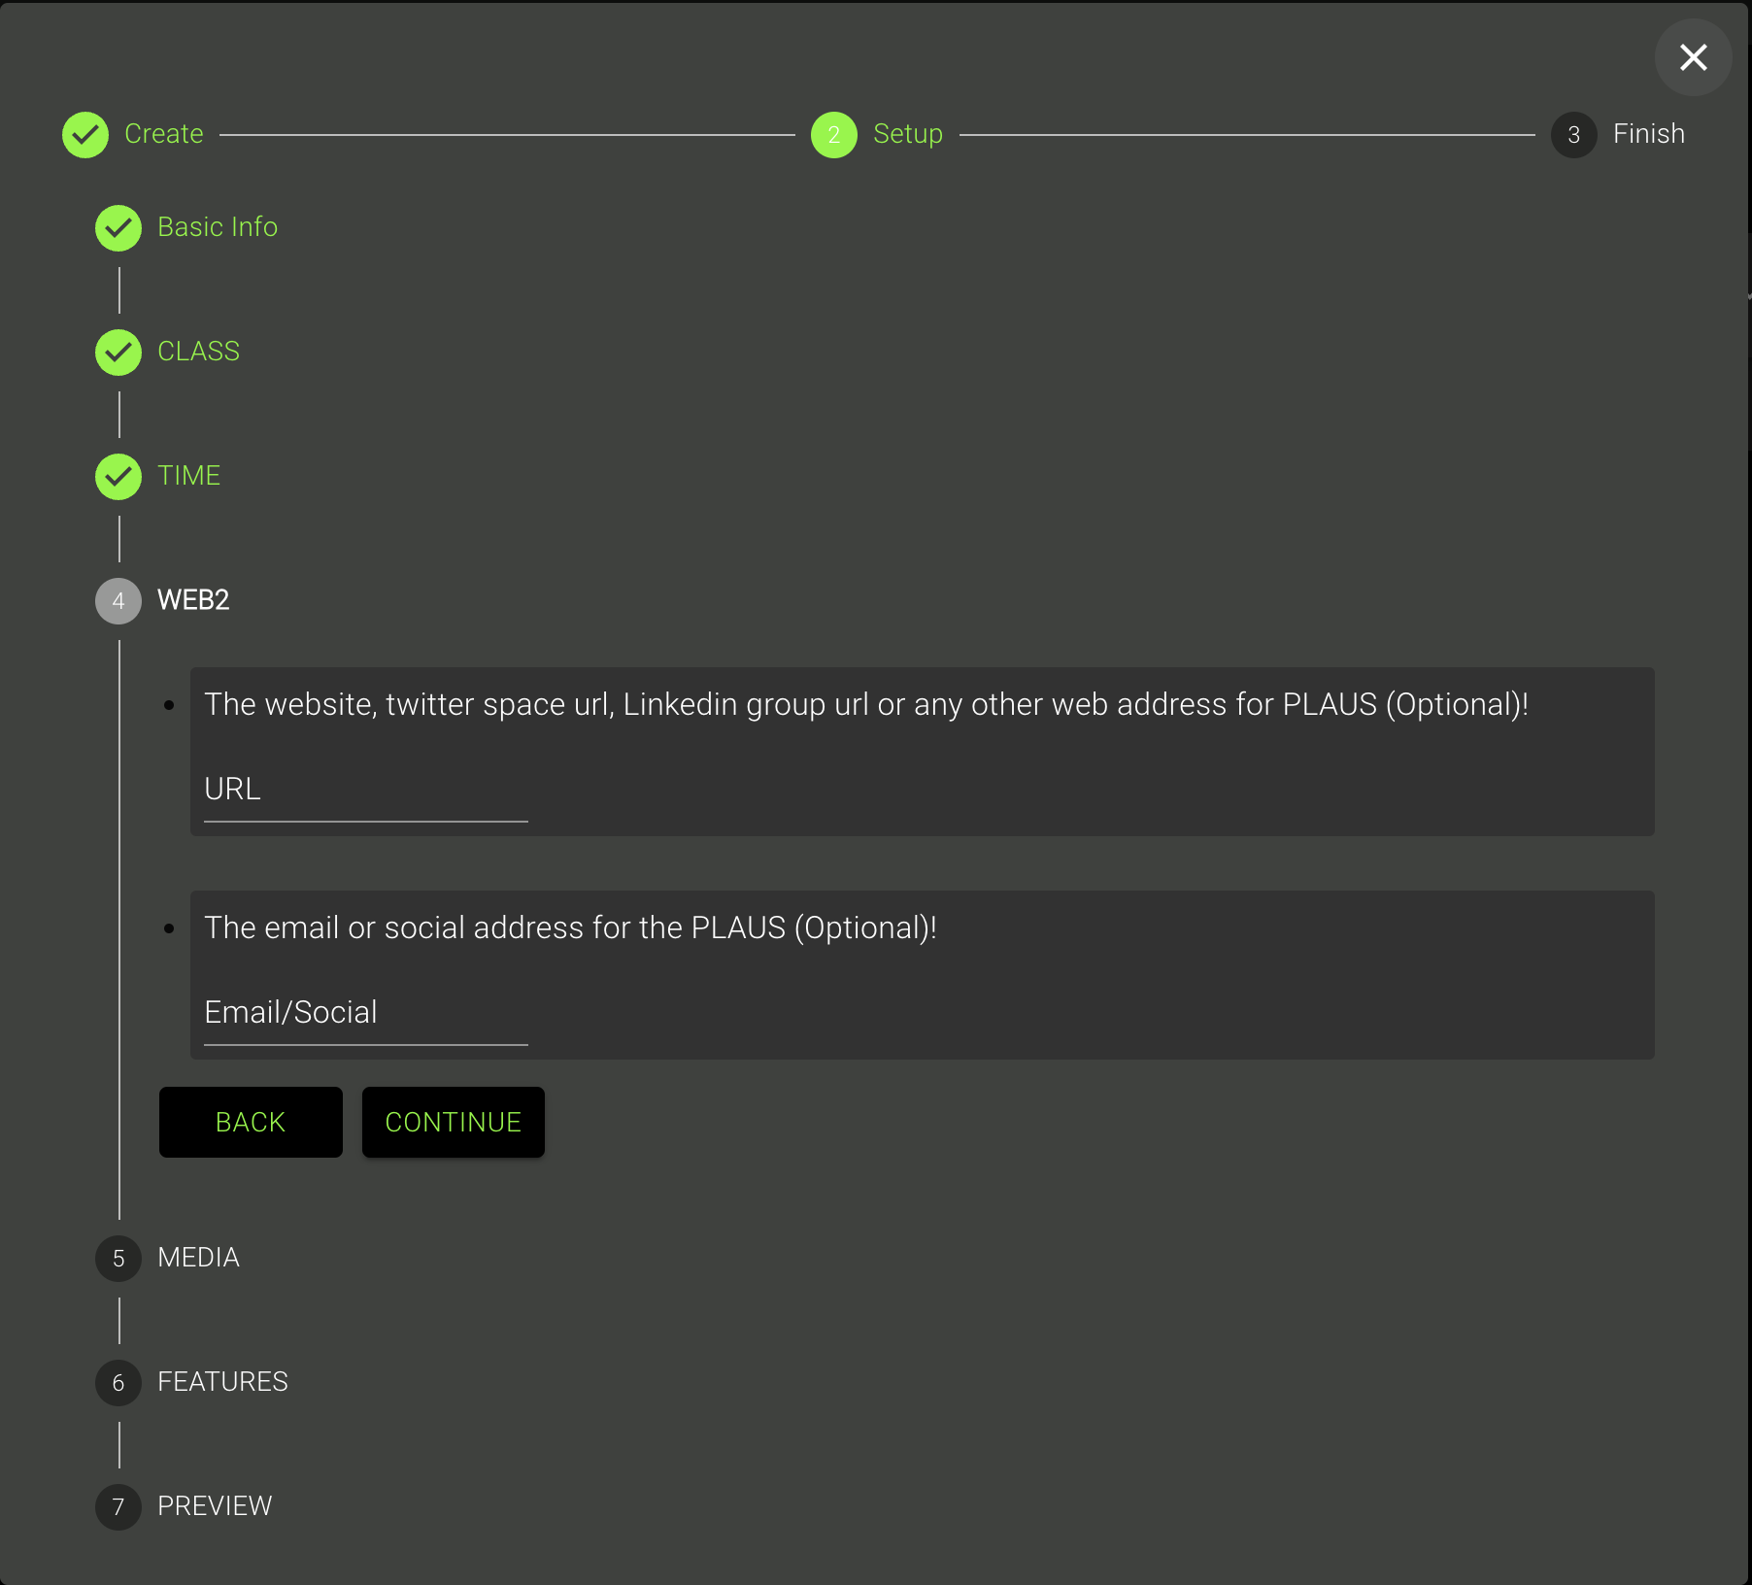Focus the Email/Social input field

(x=365, y=1014)
